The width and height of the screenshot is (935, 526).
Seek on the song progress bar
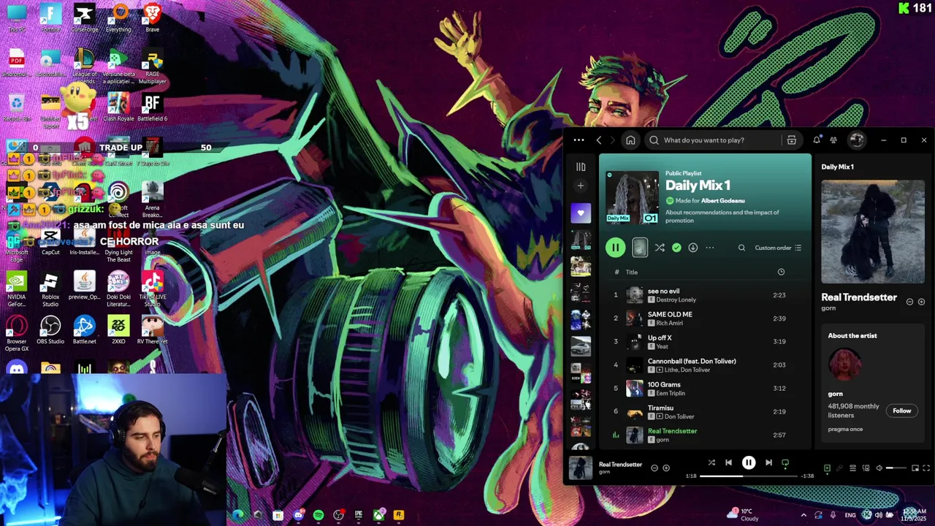(749, 476)
